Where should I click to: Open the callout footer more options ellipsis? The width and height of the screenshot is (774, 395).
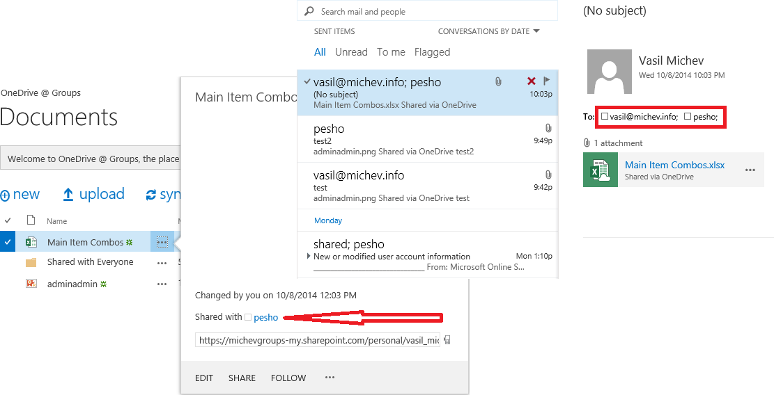(330, 378)
